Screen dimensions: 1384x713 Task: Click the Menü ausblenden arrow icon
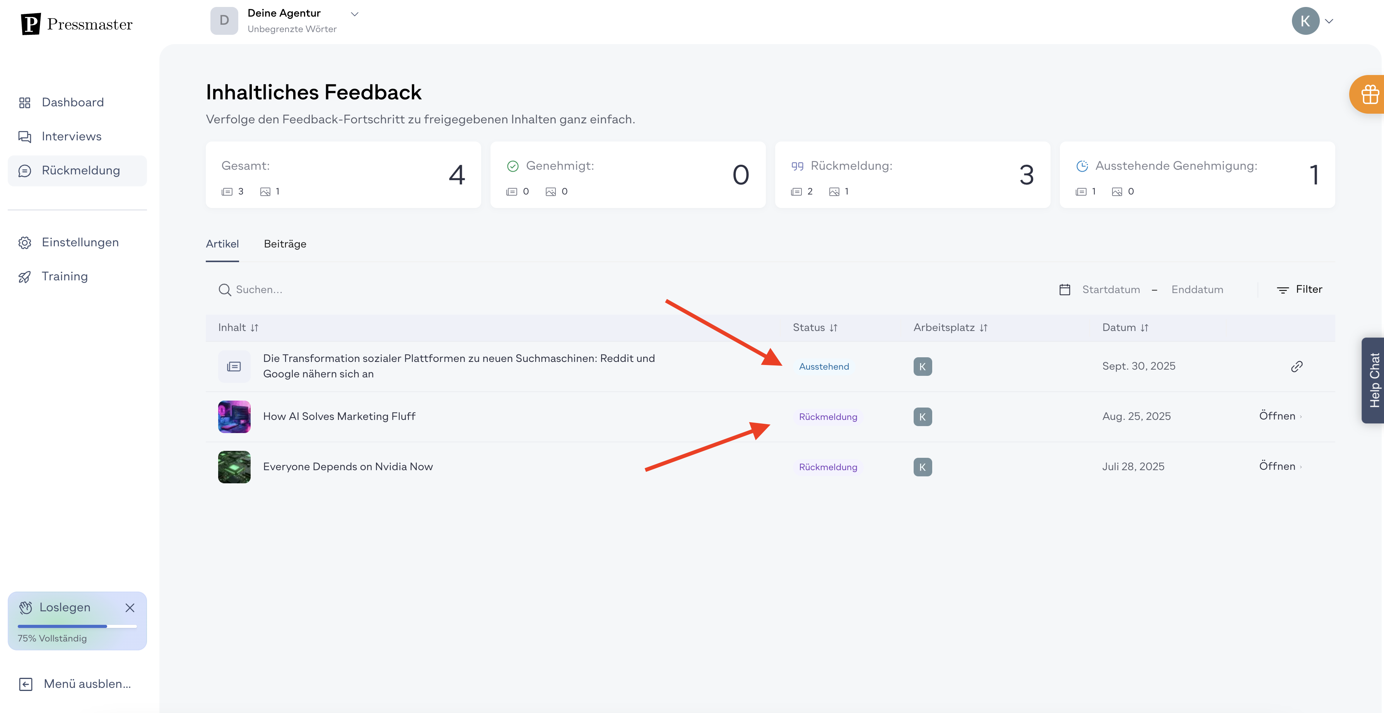point(26,684)
